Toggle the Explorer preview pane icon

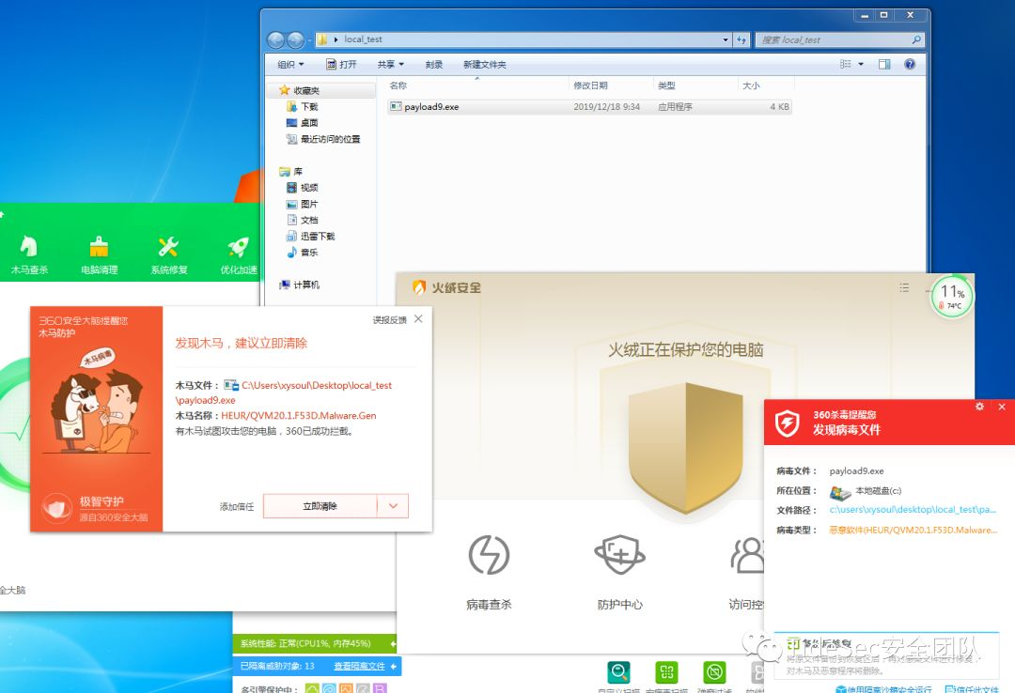(884, 64)
